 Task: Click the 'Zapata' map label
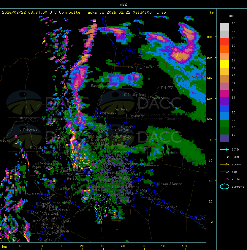tap(66, 221)
